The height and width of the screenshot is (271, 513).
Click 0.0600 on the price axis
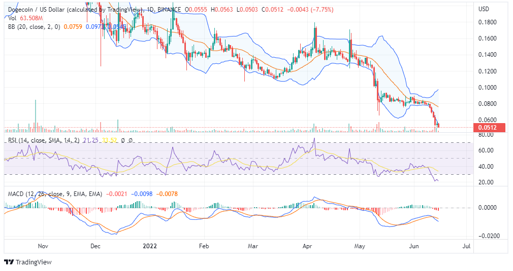[488, 120]
